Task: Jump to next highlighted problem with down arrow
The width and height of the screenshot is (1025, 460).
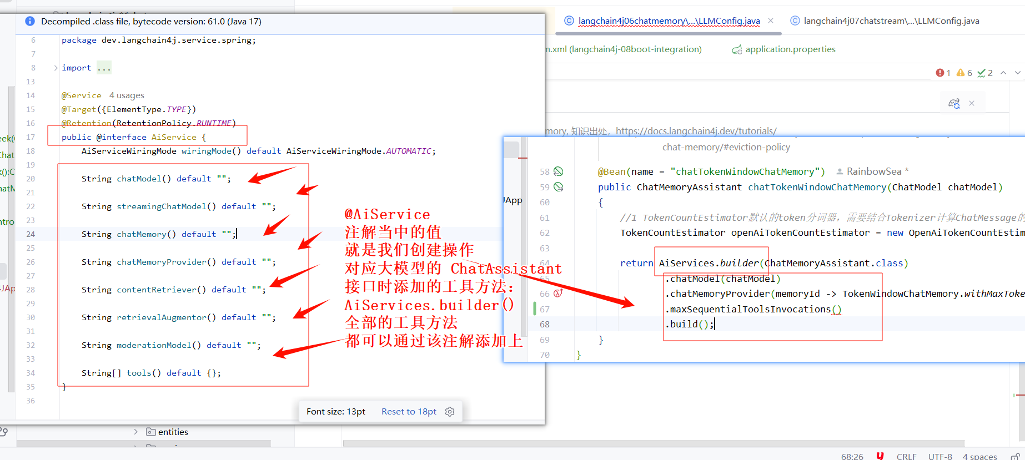Action: 1017,73
